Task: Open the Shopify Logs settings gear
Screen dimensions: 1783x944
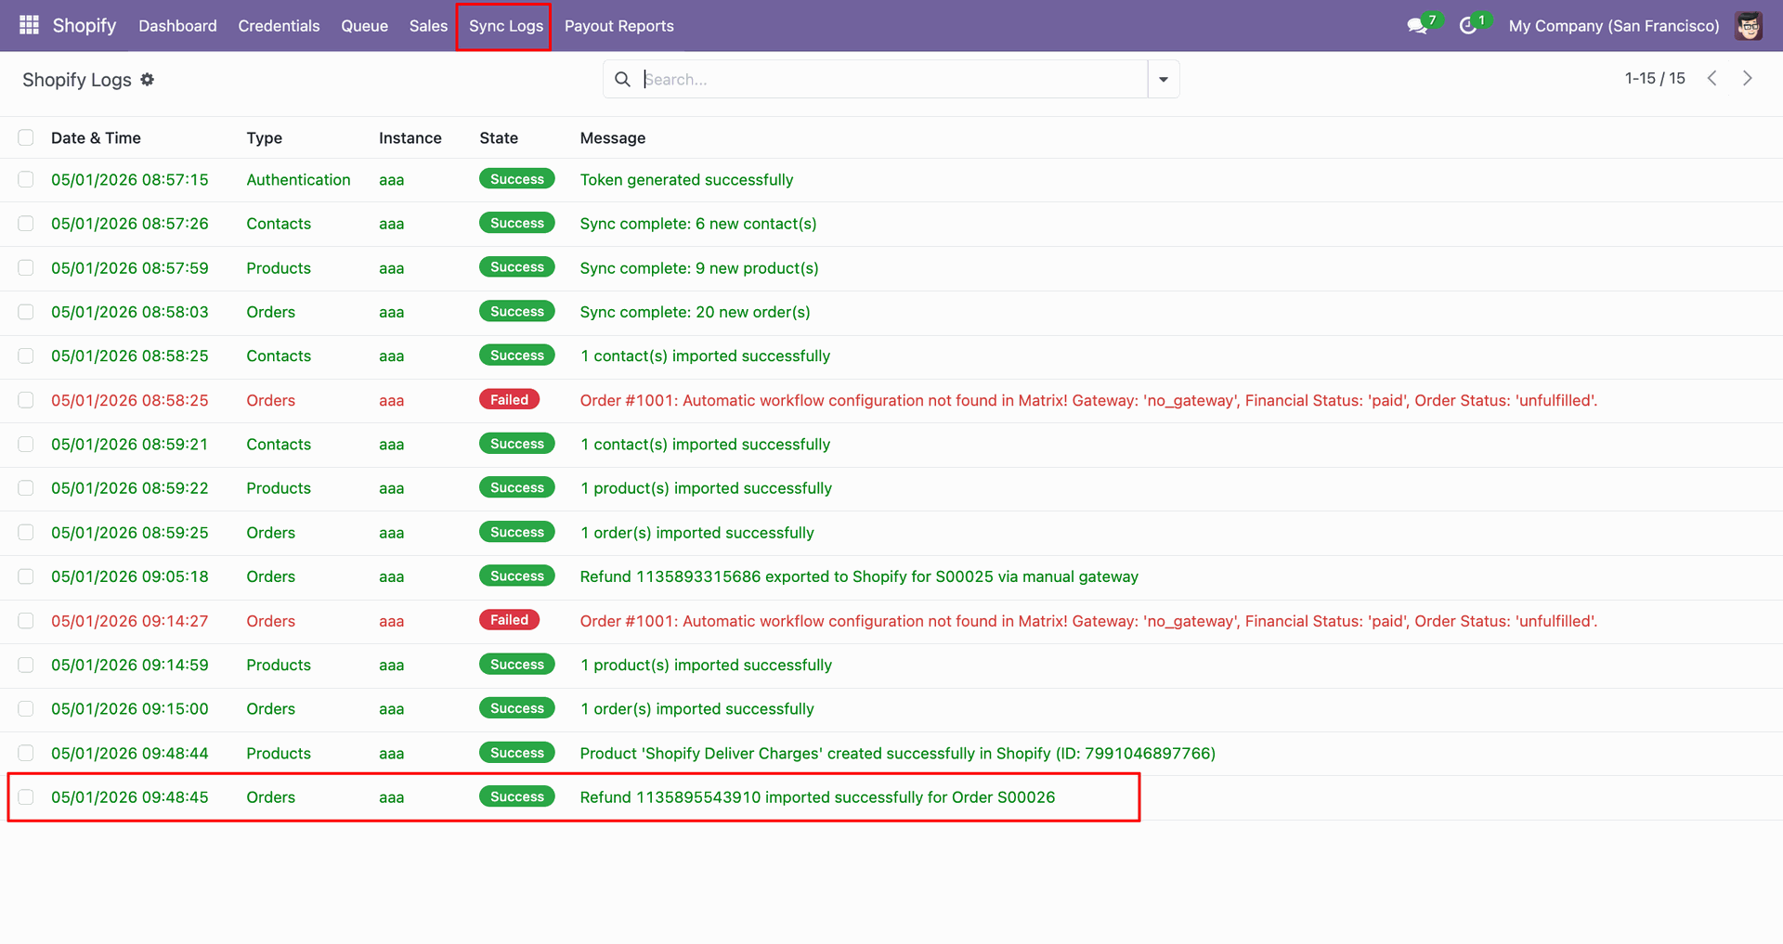Action: [148, 80]
